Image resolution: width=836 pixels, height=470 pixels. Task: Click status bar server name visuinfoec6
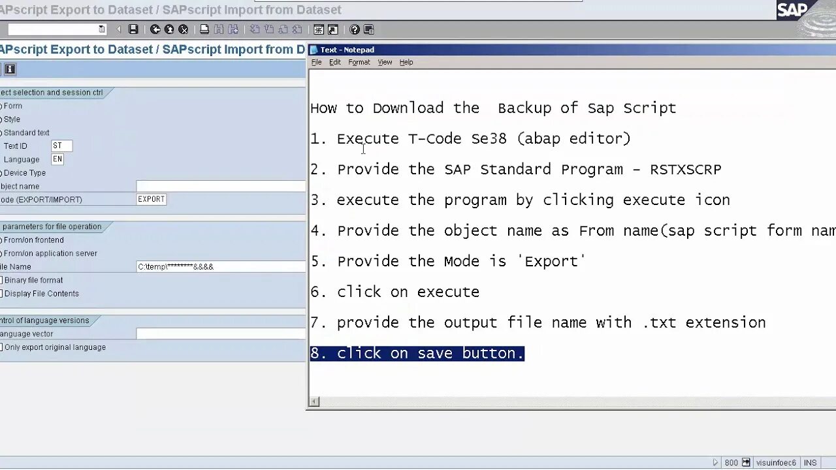[776, 463]
